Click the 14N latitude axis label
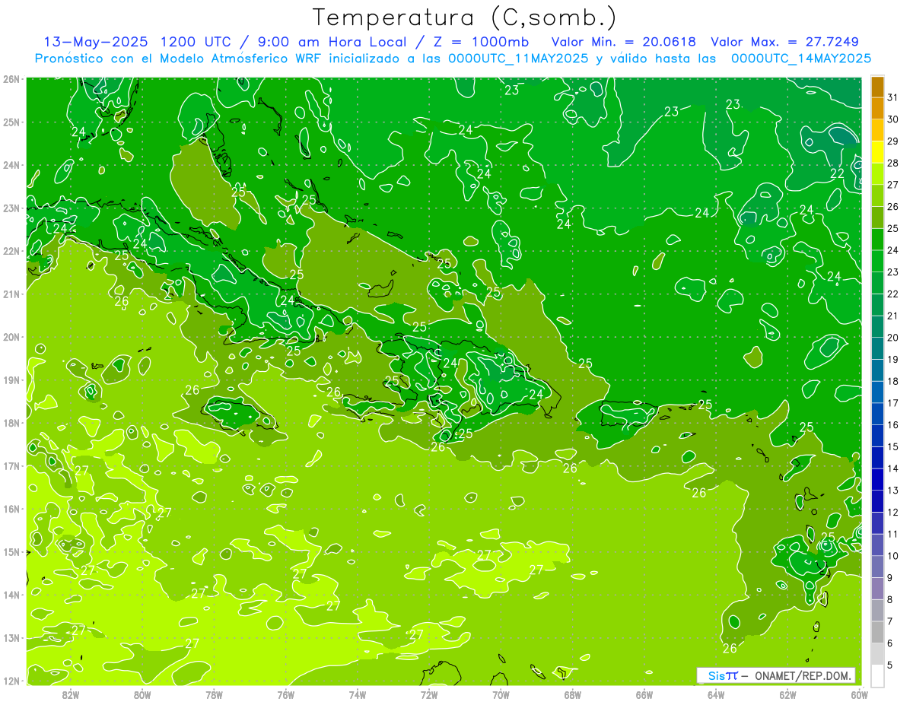This screenshot has height=705, width=913. [11, 595]
